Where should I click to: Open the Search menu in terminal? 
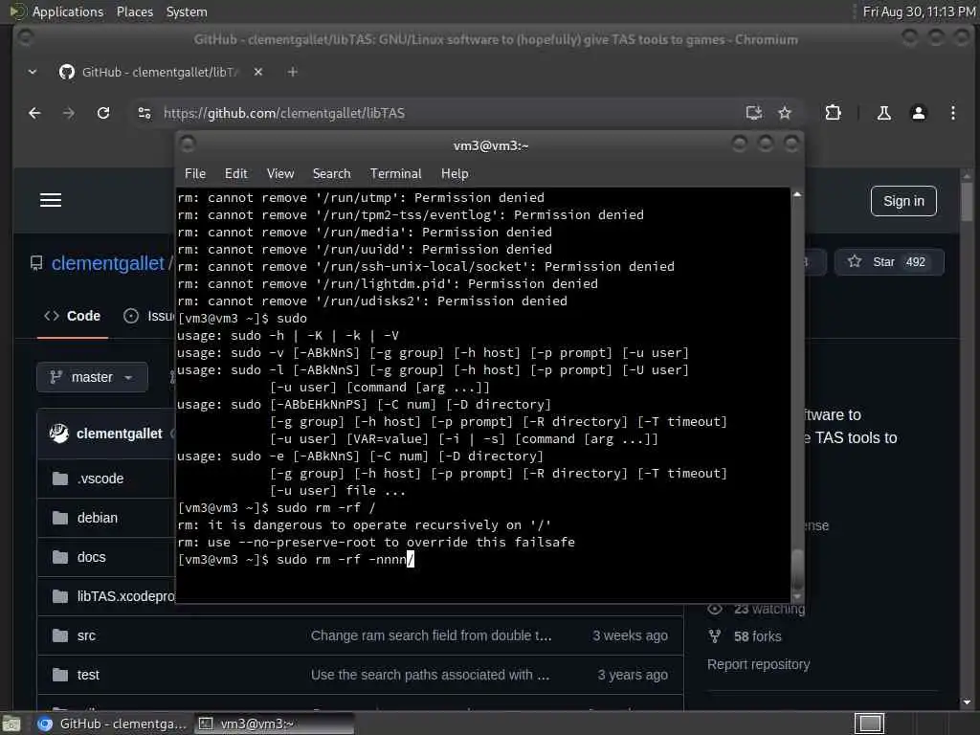[x=331, y=174]
